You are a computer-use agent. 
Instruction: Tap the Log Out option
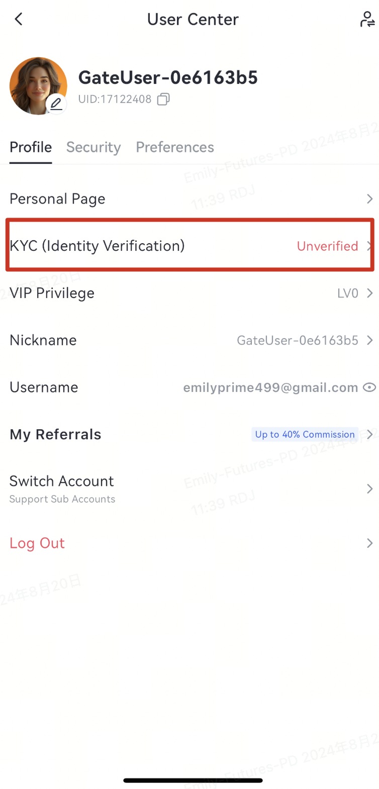(x=37, y=543)
